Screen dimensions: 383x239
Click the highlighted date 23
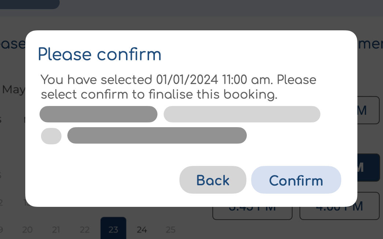point(113,230)
